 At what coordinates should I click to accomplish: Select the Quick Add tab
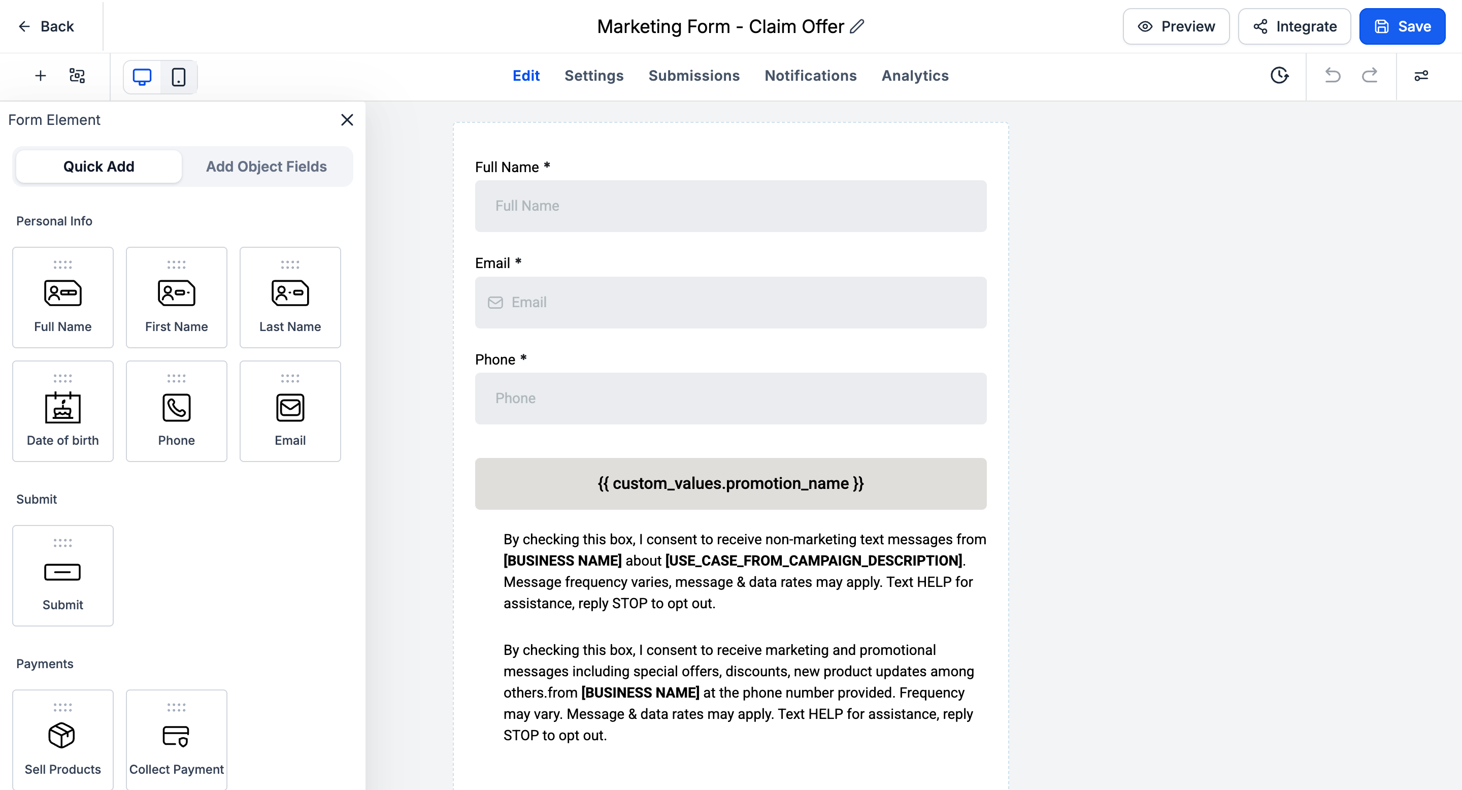[99, 167]
